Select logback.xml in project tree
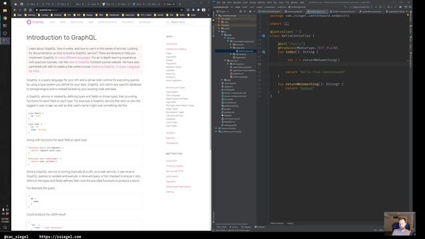 [x=237, y=74]
